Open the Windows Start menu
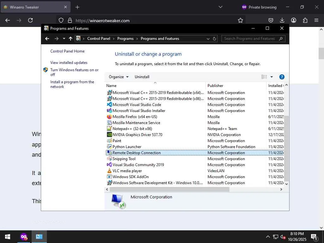This screenshot has width=324, height=243. click(8, 237)
